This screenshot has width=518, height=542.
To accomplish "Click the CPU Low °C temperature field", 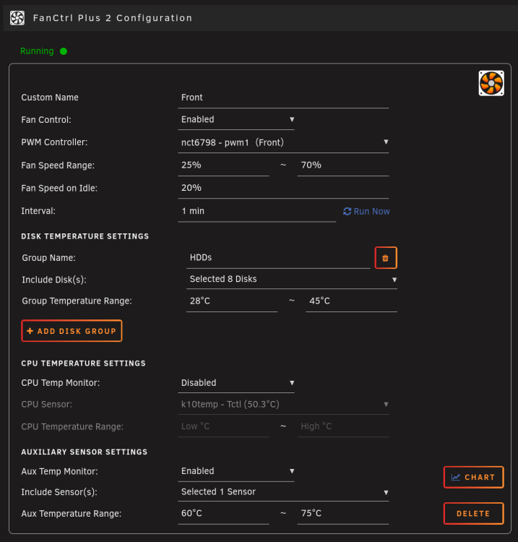I will [223, 426].
